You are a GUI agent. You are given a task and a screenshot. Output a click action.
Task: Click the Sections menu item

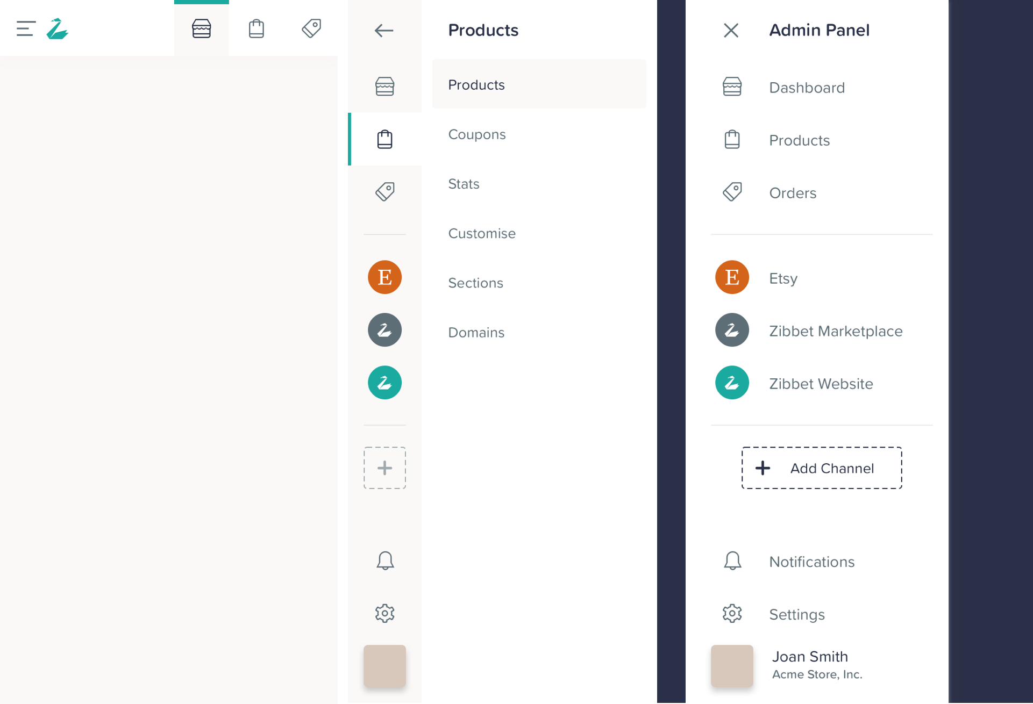tap(475, 283)
